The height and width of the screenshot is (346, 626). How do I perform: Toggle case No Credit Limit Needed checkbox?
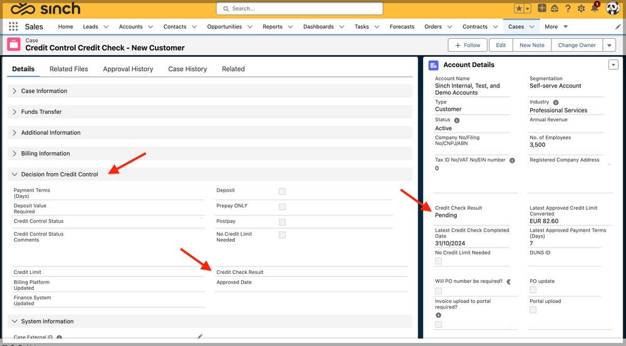click(x=282, y=235)
